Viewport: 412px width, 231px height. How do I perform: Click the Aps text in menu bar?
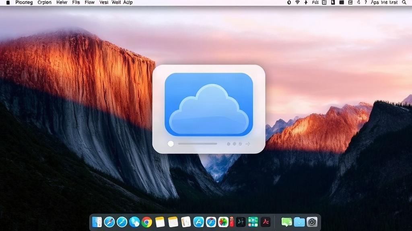click(x=375, y=2)
